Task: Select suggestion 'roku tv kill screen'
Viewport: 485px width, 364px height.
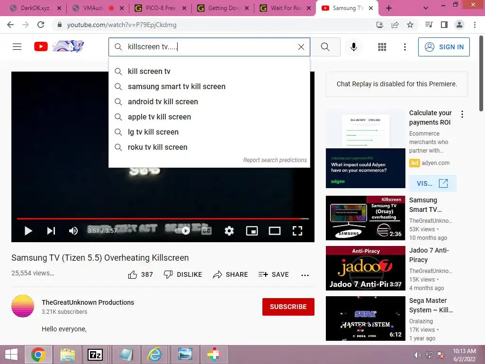Action: pos(209,147)
